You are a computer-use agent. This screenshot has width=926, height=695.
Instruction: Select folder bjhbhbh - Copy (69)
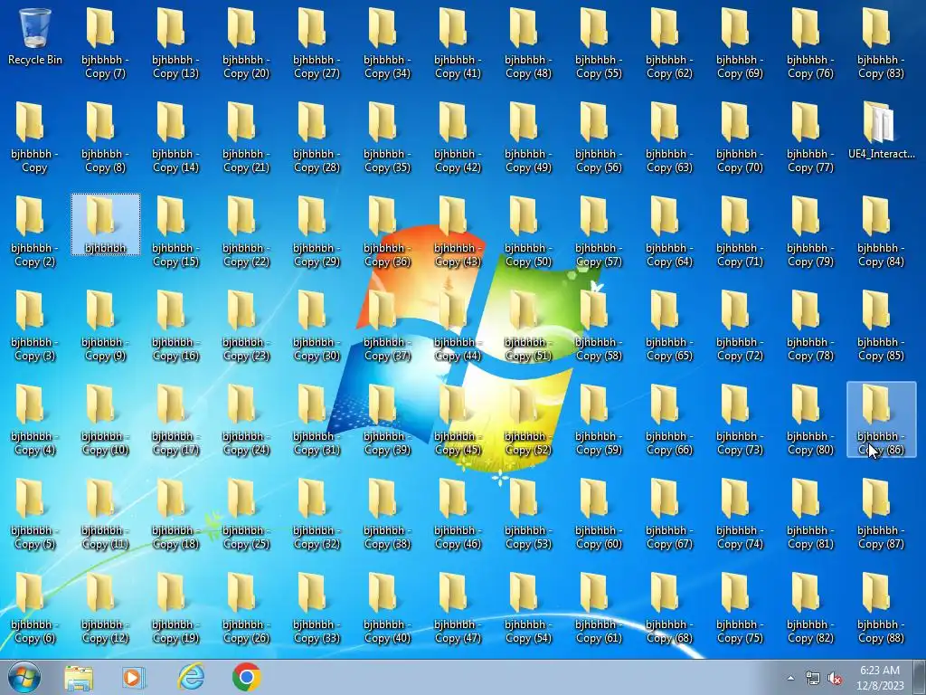tap(740, 43)
